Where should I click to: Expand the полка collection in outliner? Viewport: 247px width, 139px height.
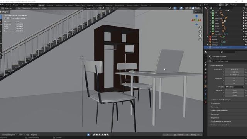click(x=210, y=26)
